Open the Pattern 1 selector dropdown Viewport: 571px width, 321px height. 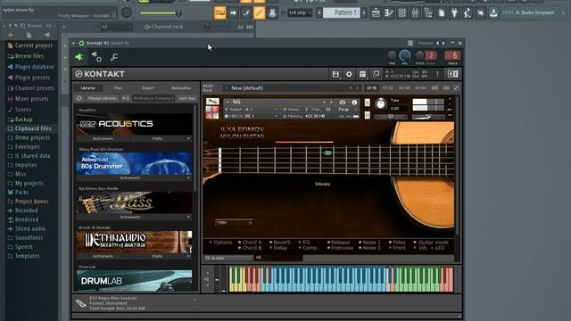(x=341, y=12)
